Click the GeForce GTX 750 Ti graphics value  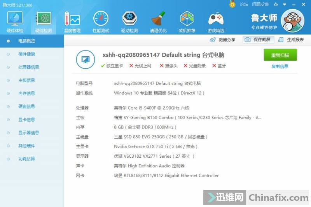click(156, 146)
